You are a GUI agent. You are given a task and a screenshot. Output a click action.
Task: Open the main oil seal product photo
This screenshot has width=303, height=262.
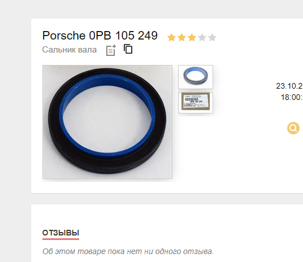click(107, 122)
